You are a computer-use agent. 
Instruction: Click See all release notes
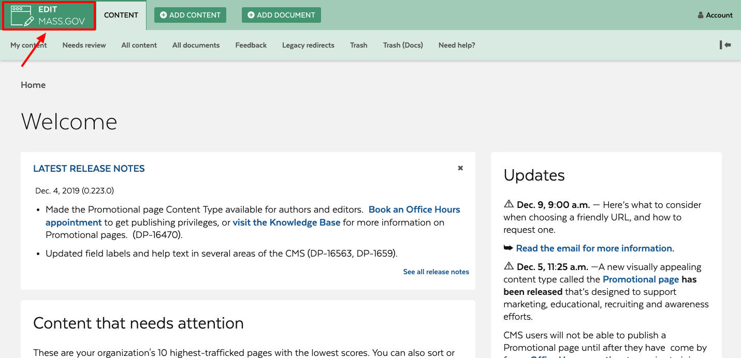coord(436,272)
